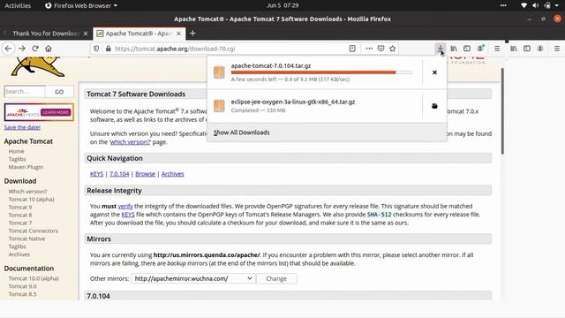Go back using the browser back arrow
Image resolution: width=565 pixels, height=318 pixels.
click(8, 49)
